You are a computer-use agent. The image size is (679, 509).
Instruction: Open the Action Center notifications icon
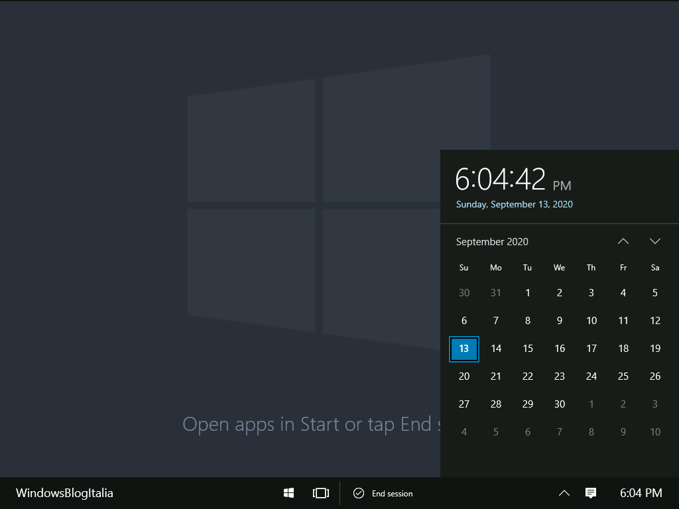pyautogui.click(x=591, y=493)
